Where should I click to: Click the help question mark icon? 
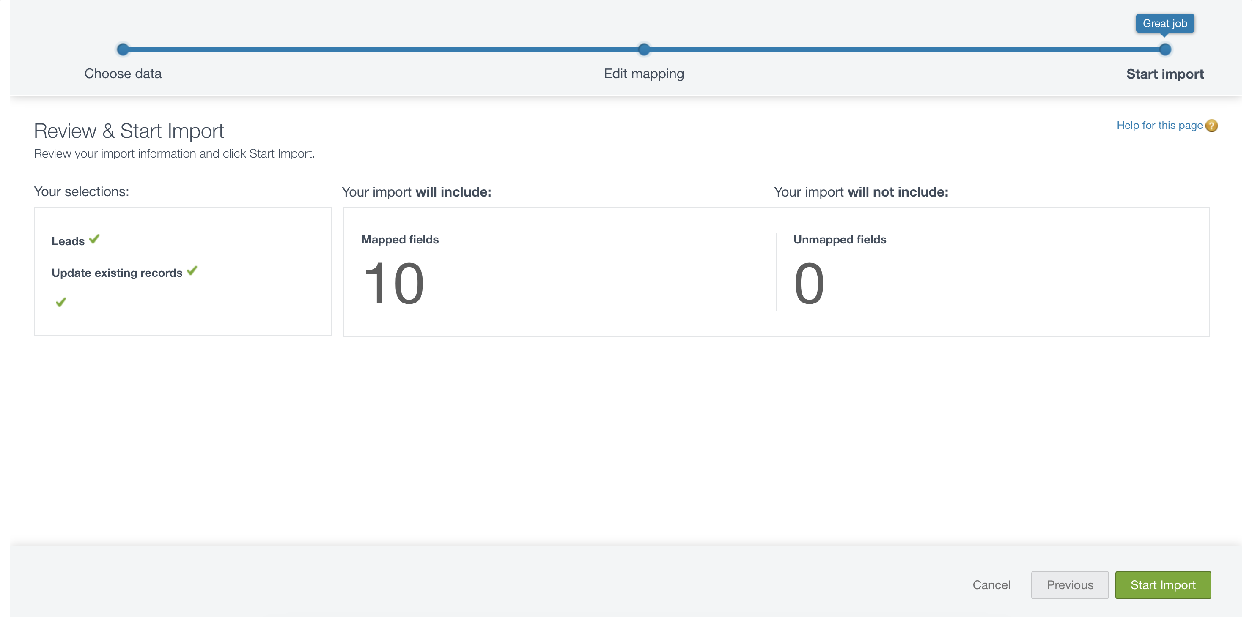[x=1212, y=126]
